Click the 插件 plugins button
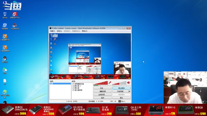The width and height of the screenshot is (207, 116). coord(102,98)
